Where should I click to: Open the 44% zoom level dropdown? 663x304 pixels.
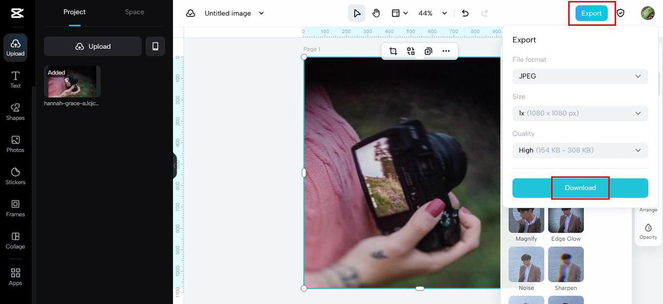[x=433, y=13]
